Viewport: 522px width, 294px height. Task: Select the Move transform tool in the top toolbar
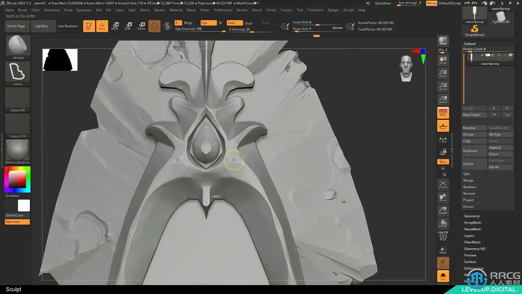tap(115, 26)
